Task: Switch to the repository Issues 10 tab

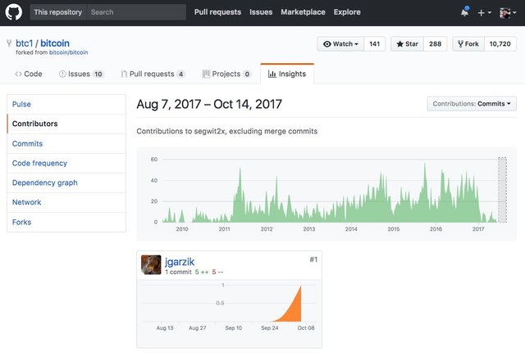Action: tap(81, 74)
